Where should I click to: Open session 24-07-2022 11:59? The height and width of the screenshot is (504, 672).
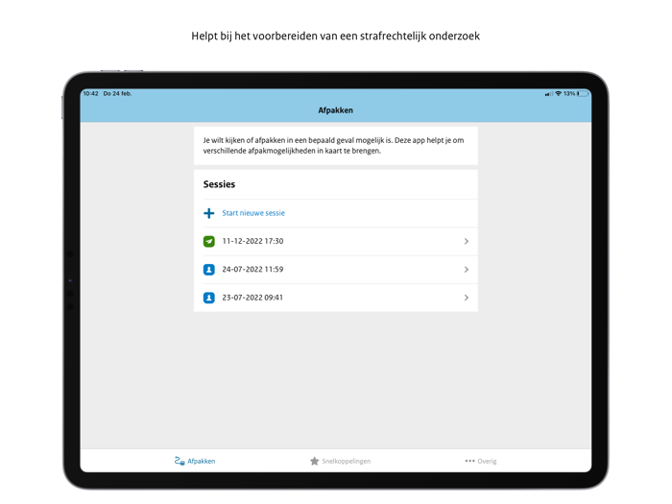click(x=336, y=270)
